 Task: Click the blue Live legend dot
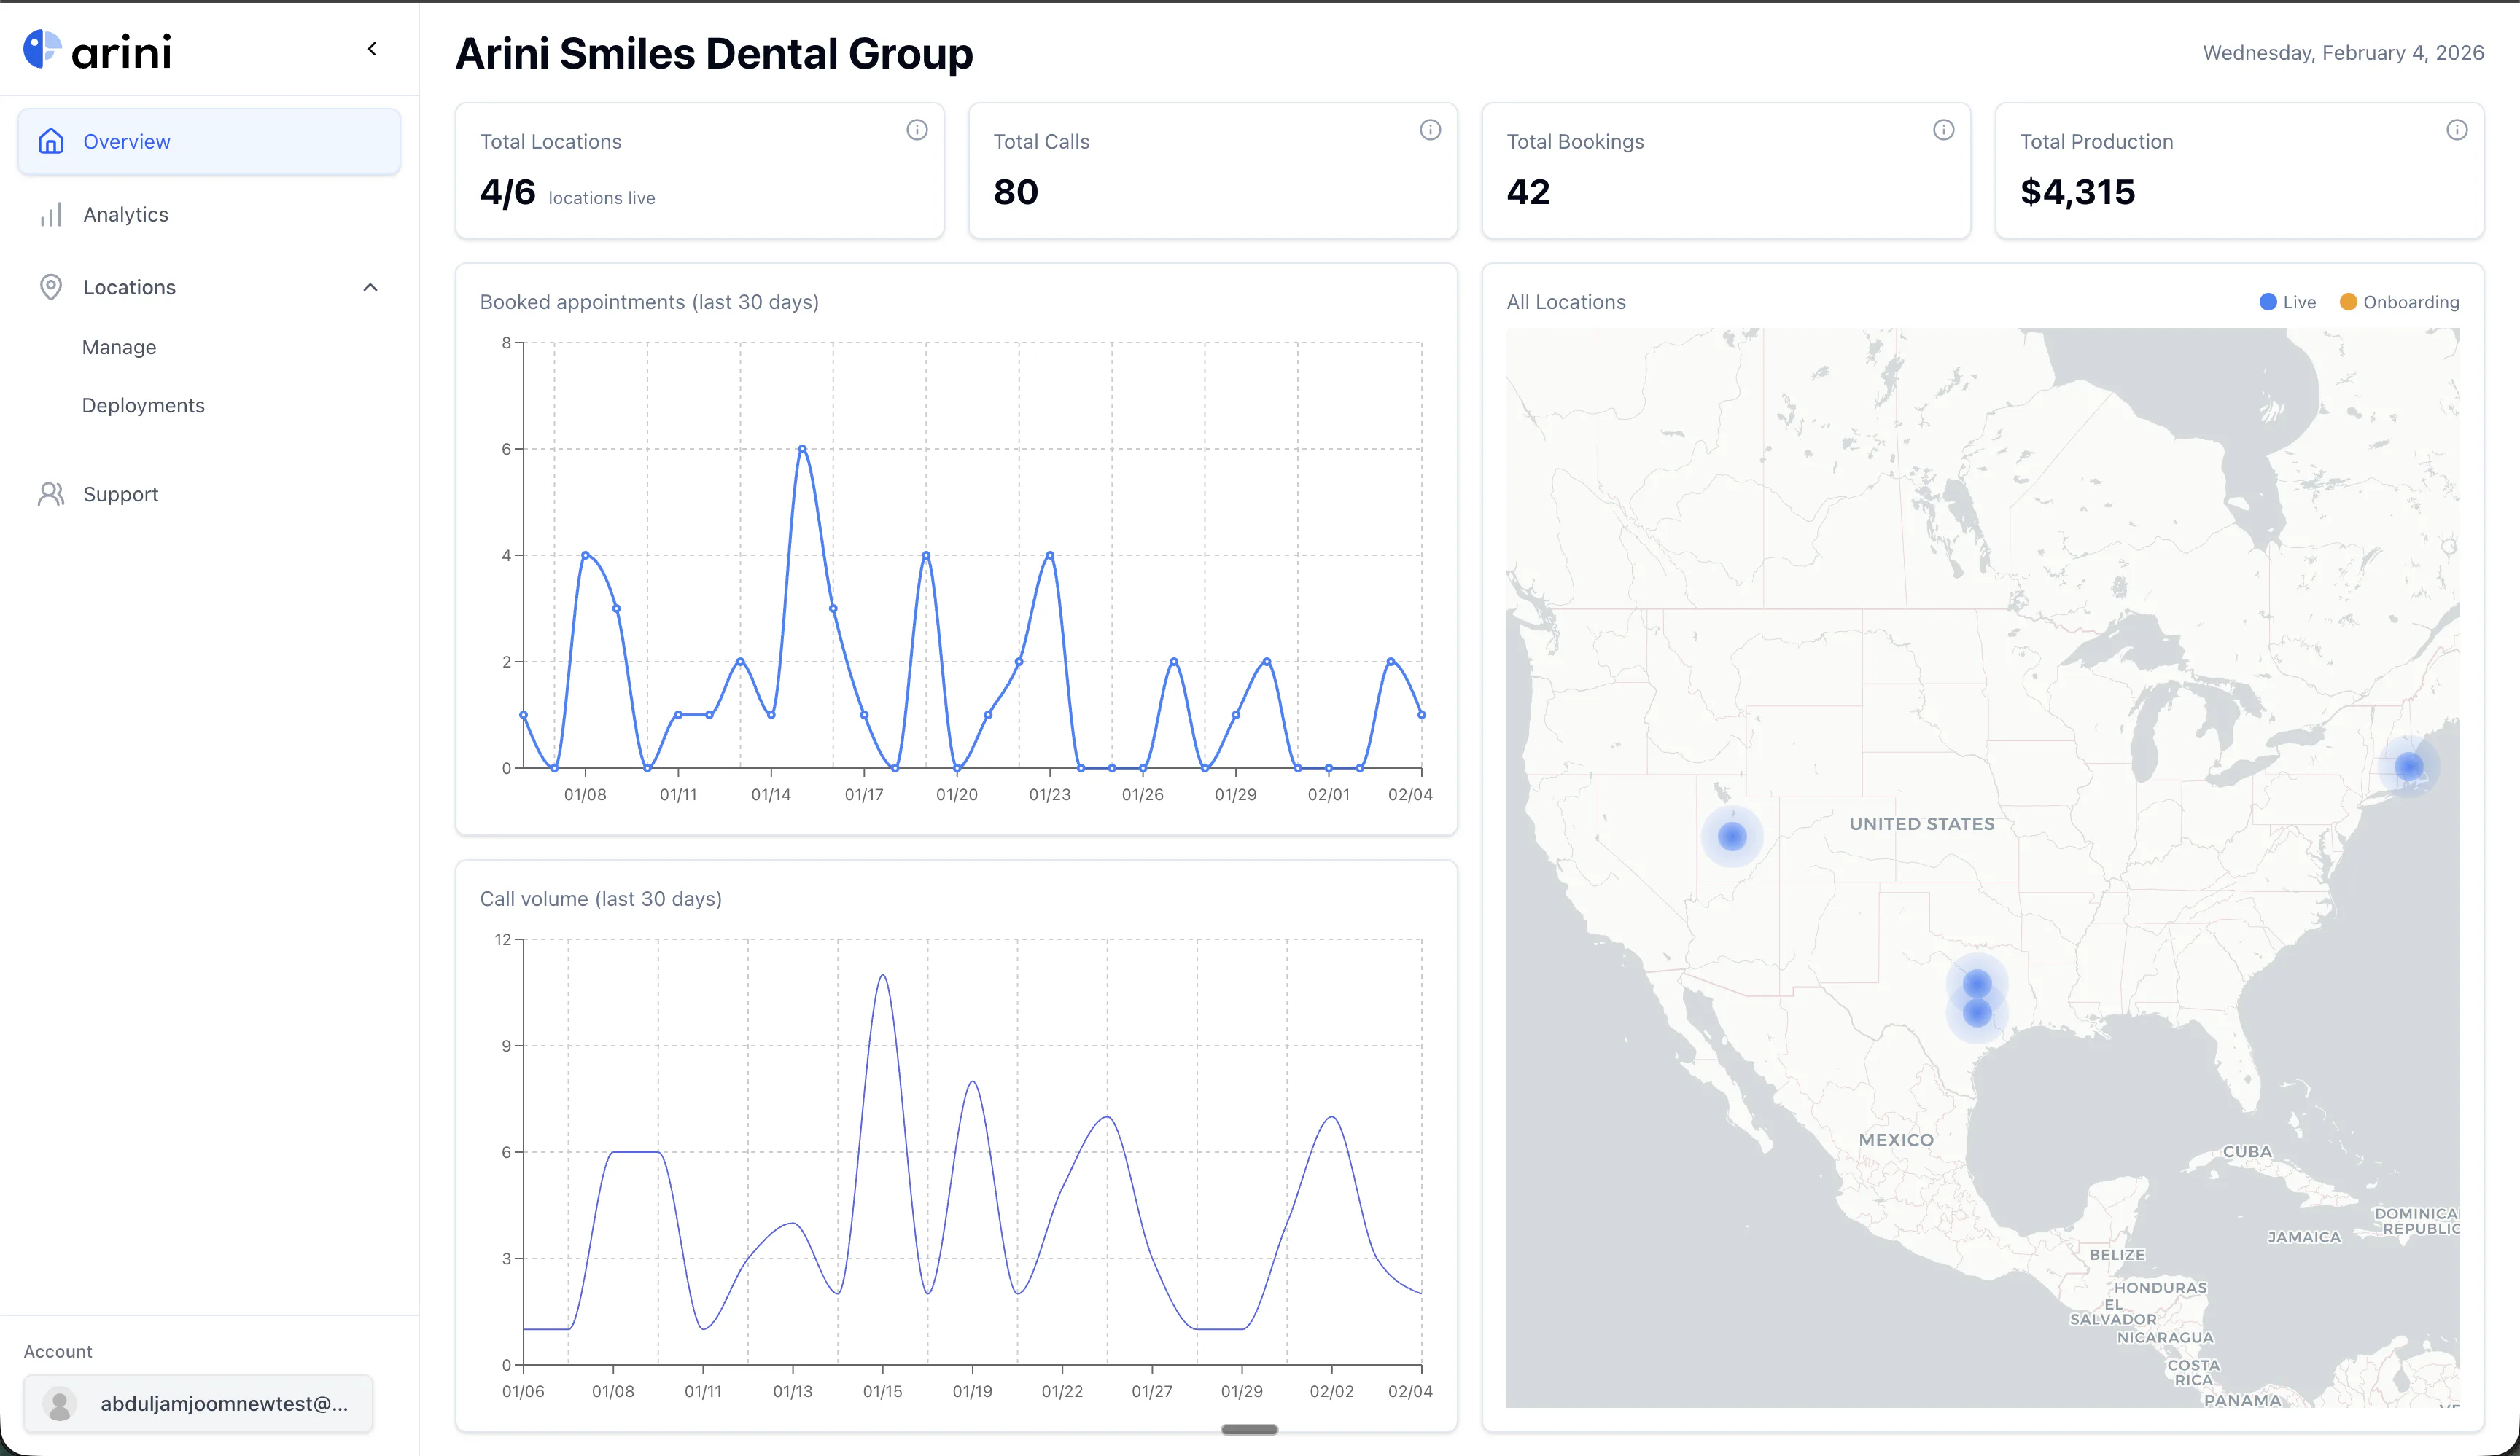(2268, 302)
